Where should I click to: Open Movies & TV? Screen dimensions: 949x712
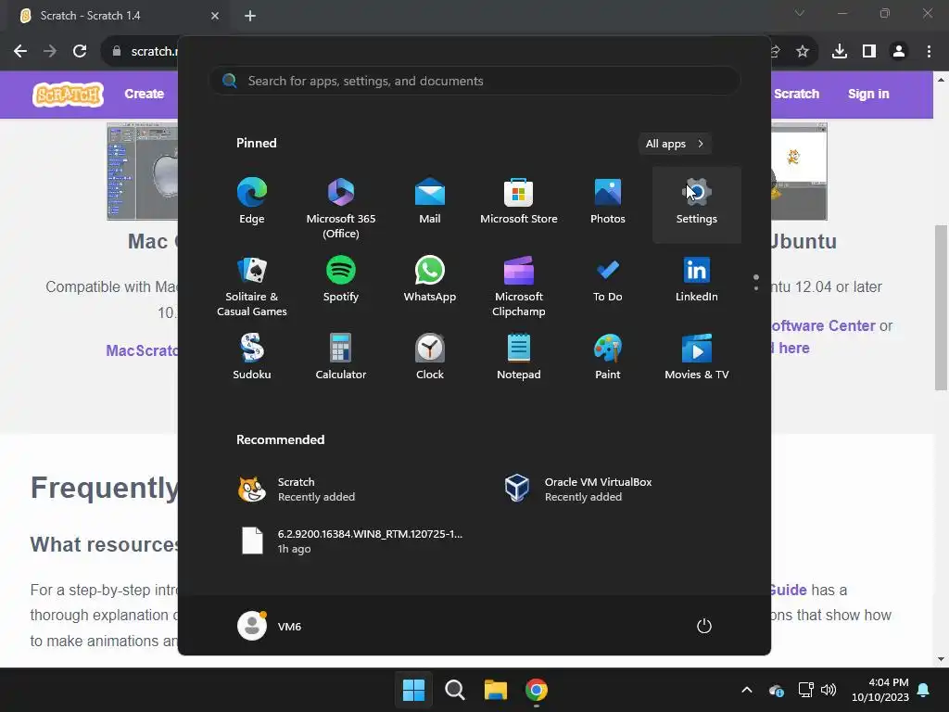[697, 357]
